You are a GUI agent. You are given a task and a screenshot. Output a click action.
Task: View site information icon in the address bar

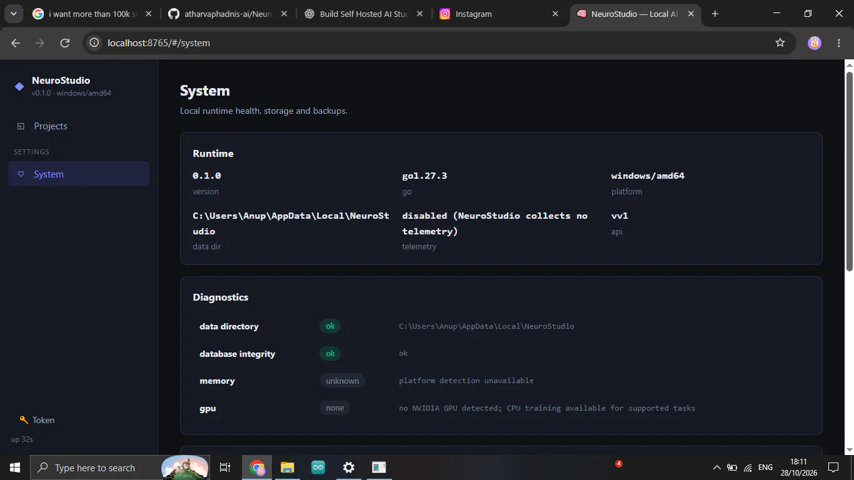click(x=94, y=42)
